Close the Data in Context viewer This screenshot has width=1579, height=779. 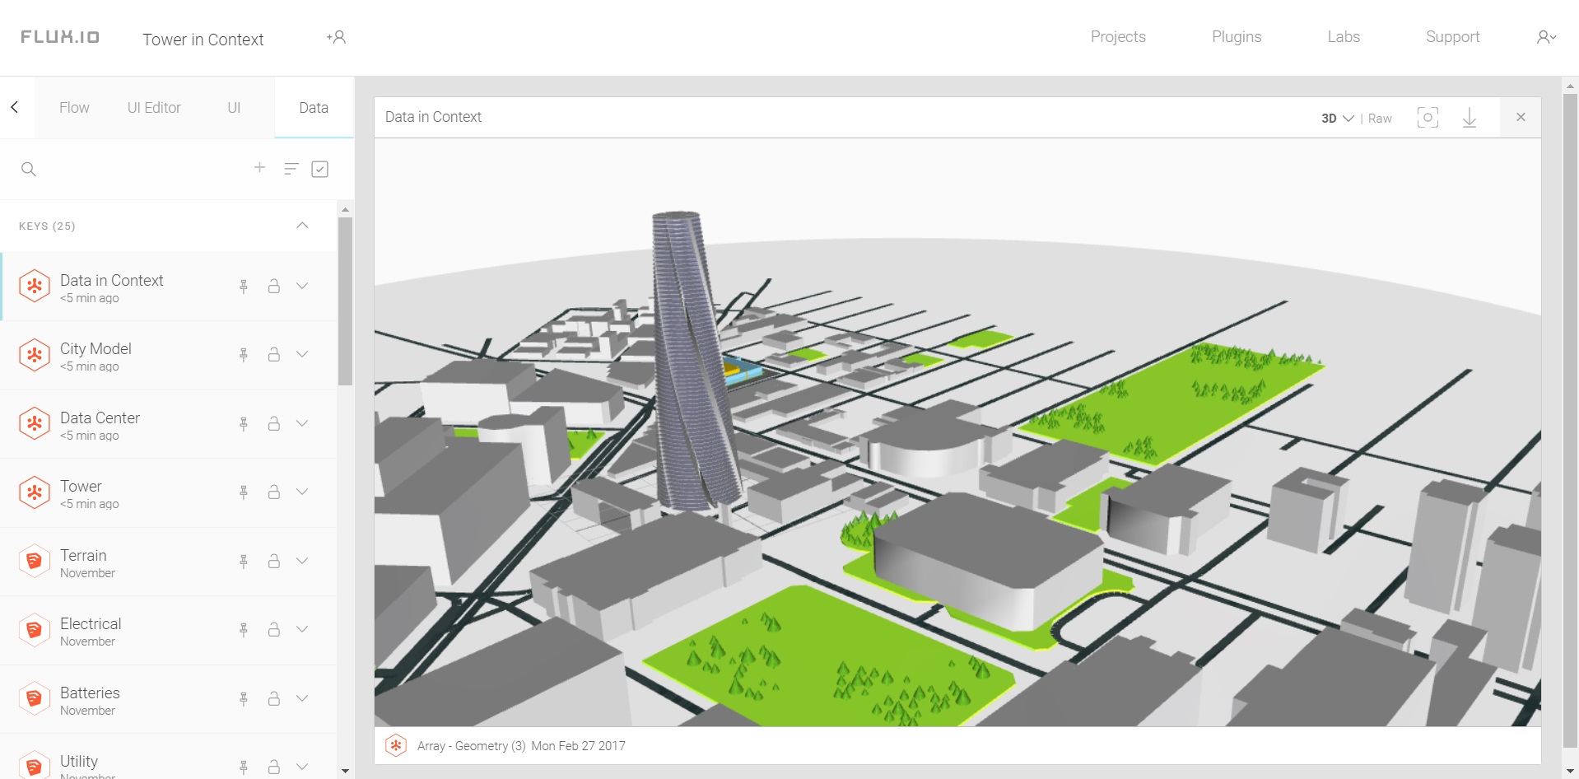coord(1521,117)
